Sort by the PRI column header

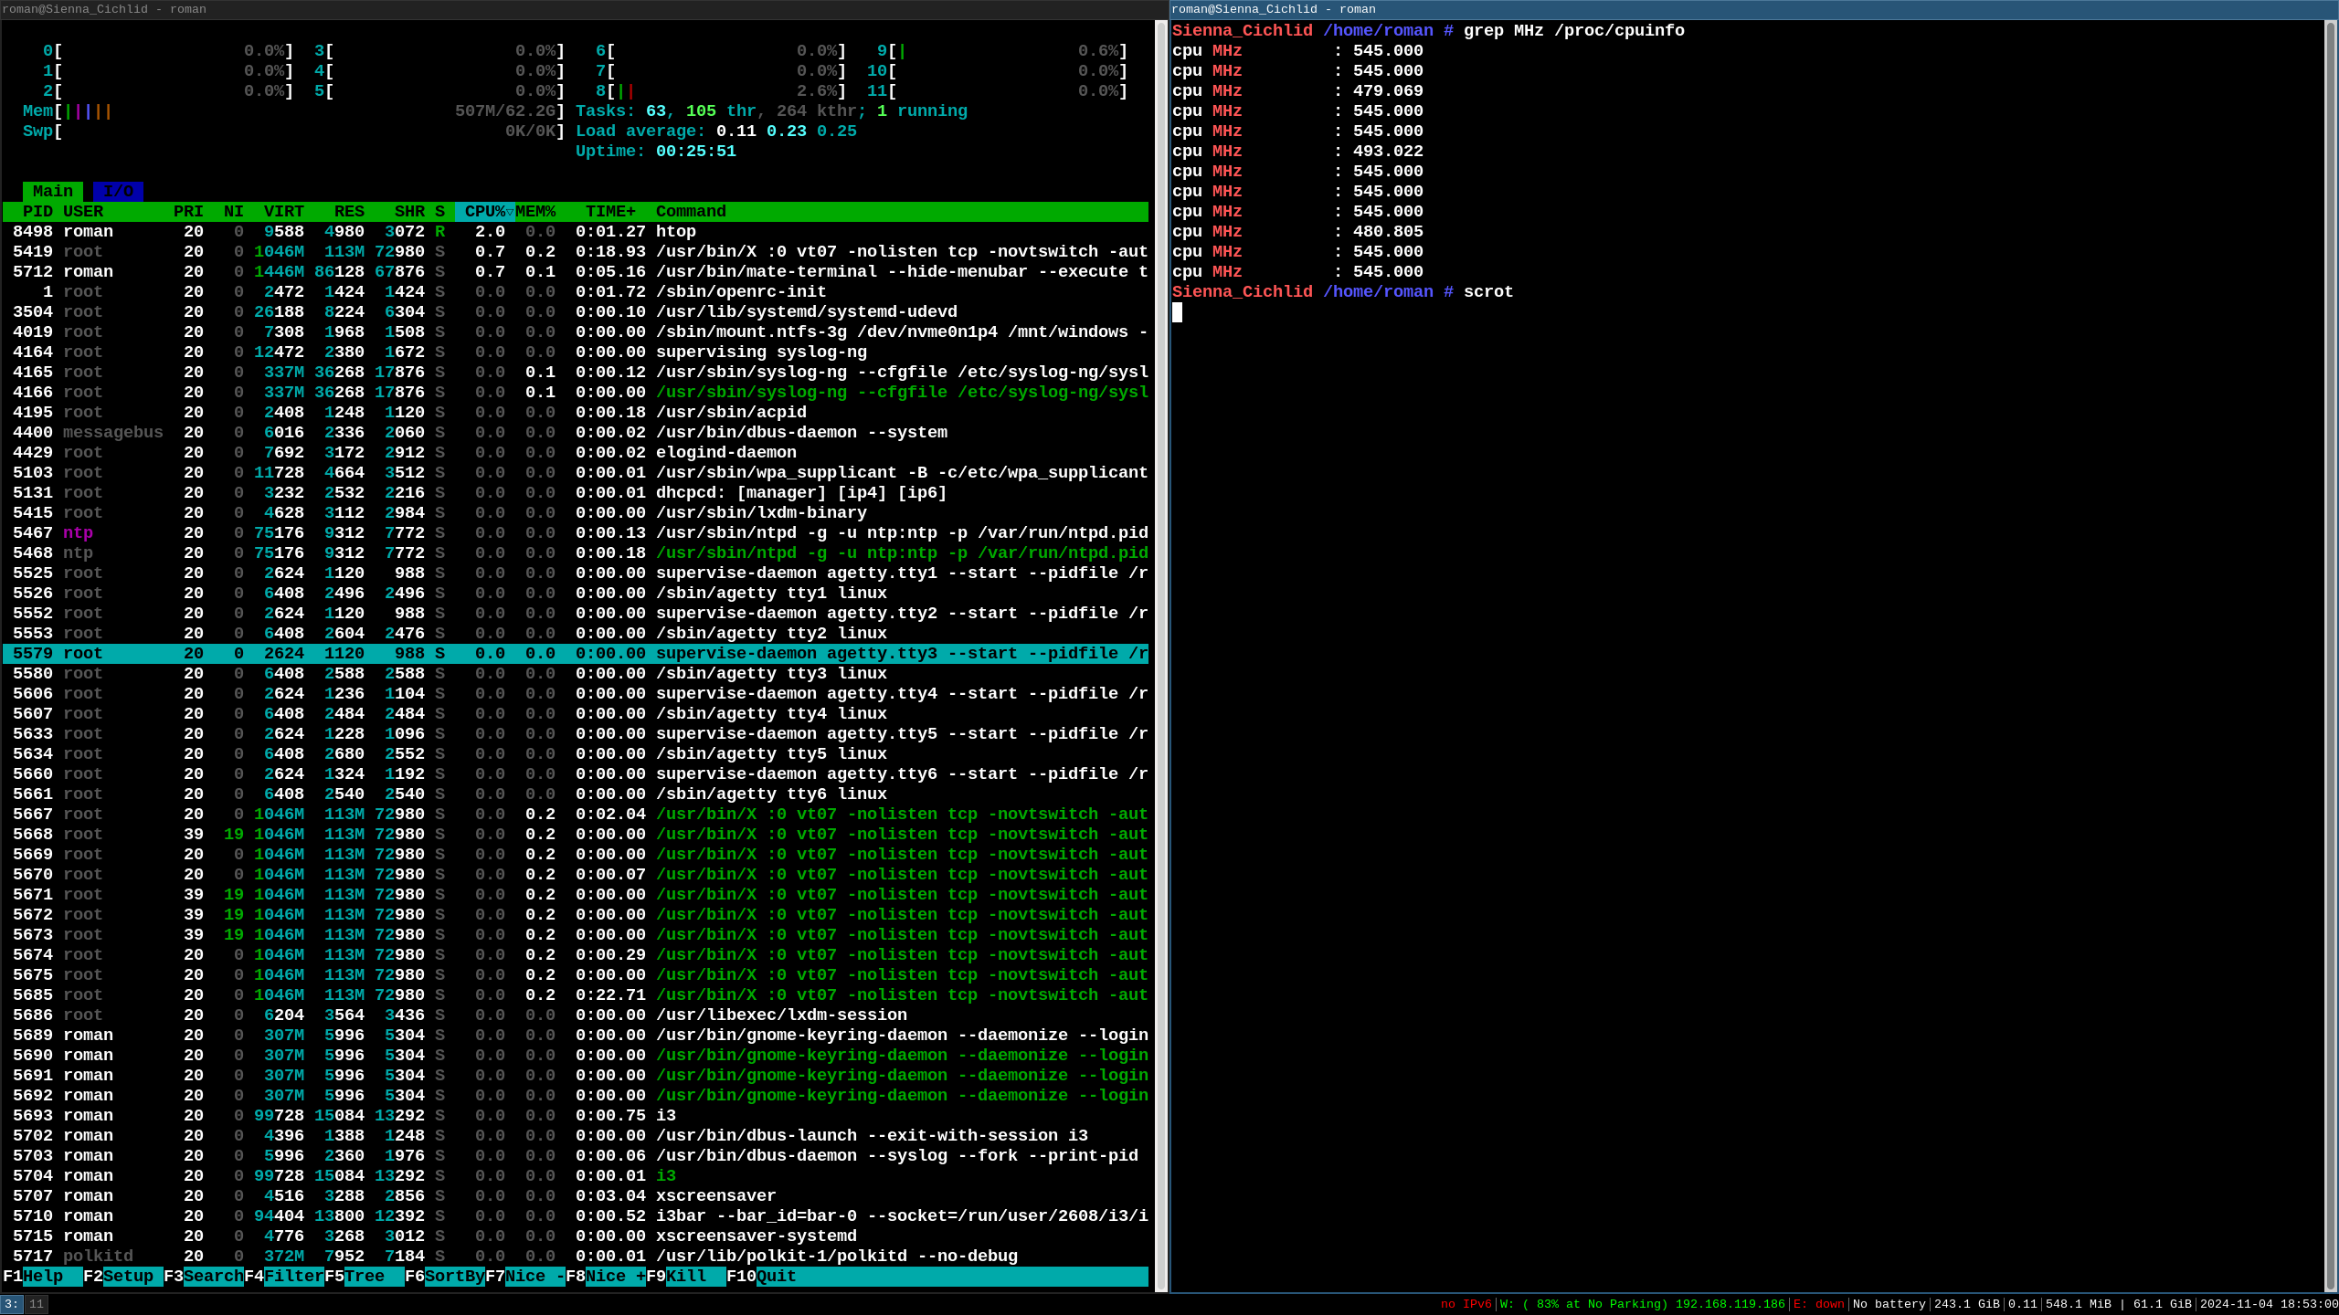(x=188, y=212)
